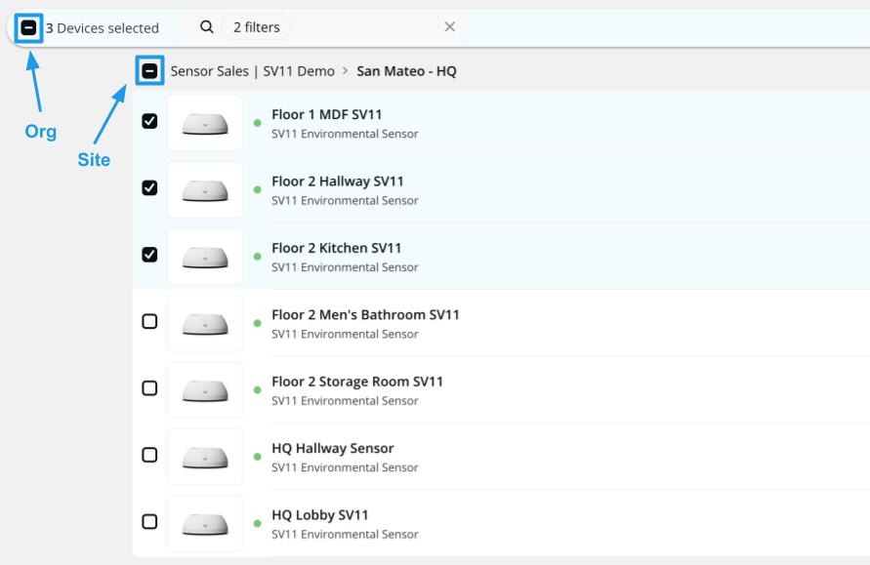870x565 pixels.
Task: Click San Mateo - HQ breadcrumb
Action: (406, 71)
